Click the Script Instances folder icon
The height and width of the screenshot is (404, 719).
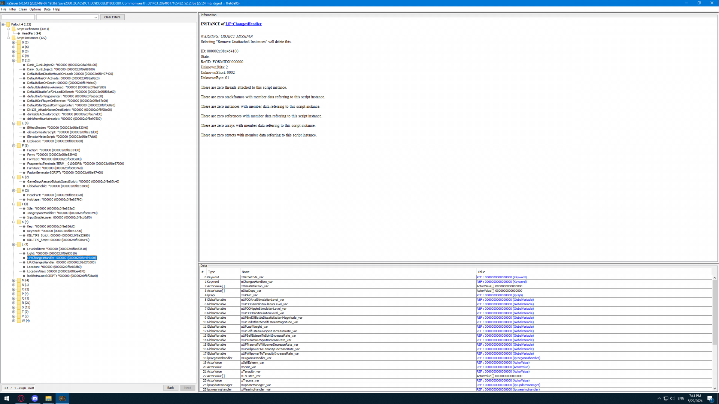pyautogui.click(x=13, y=38)
